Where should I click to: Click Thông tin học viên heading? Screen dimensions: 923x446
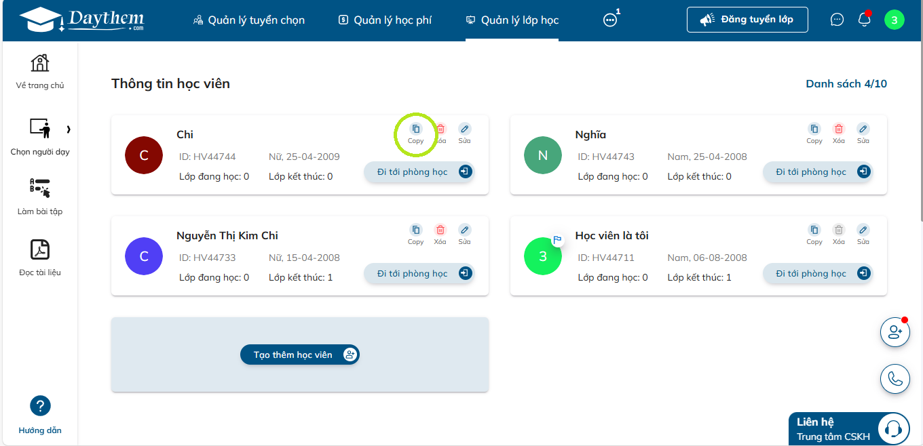(171, 84)
